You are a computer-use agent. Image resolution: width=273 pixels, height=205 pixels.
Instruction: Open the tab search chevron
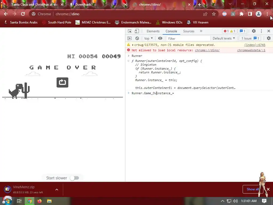(230, 4)
